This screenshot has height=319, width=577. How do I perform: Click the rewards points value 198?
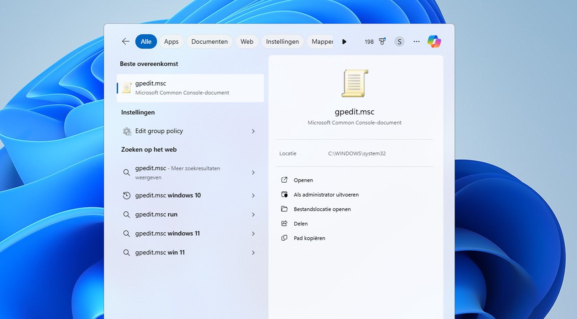(x=369, y=41)
